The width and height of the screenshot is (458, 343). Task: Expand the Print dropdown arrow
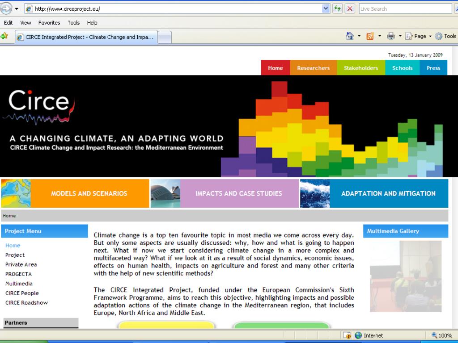400,36
